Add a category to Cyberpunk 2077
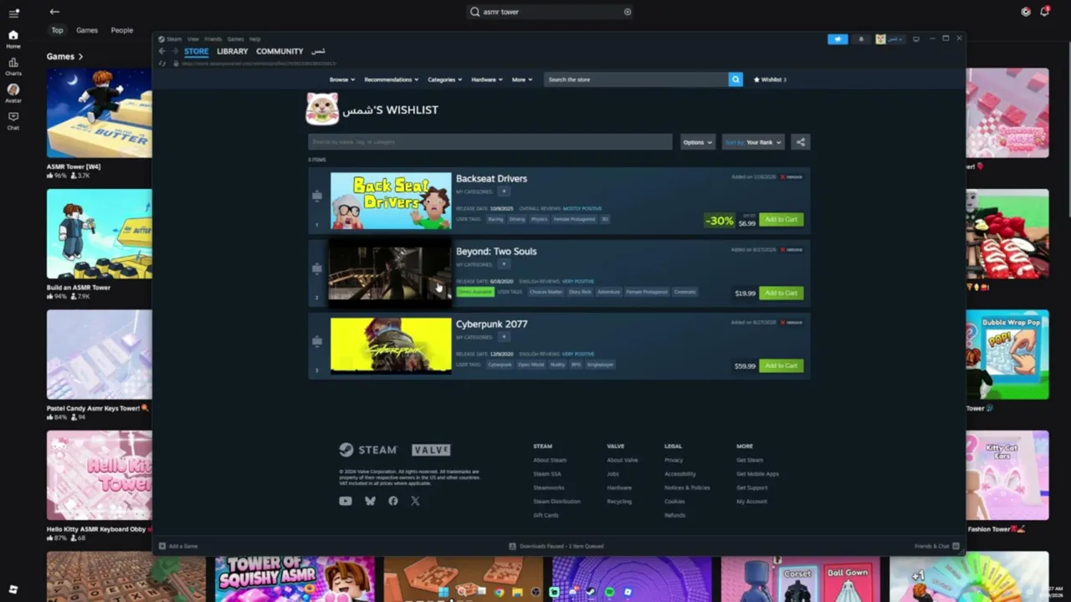 [504, 337]
